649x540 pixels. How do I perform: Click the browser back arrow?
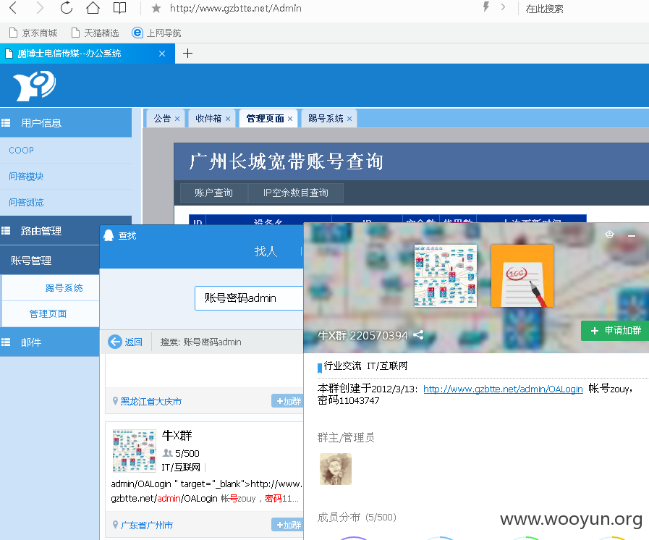pos(13,8)
